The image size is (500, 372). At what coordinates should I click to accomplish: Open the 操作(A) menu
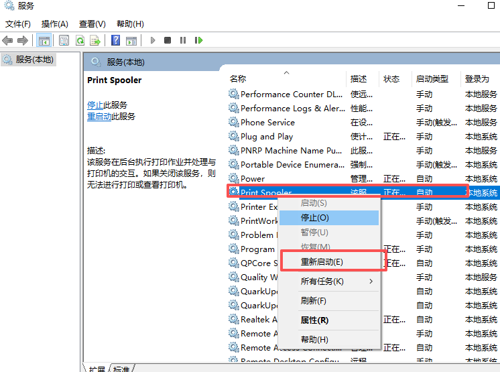click(x=54, y=24)
